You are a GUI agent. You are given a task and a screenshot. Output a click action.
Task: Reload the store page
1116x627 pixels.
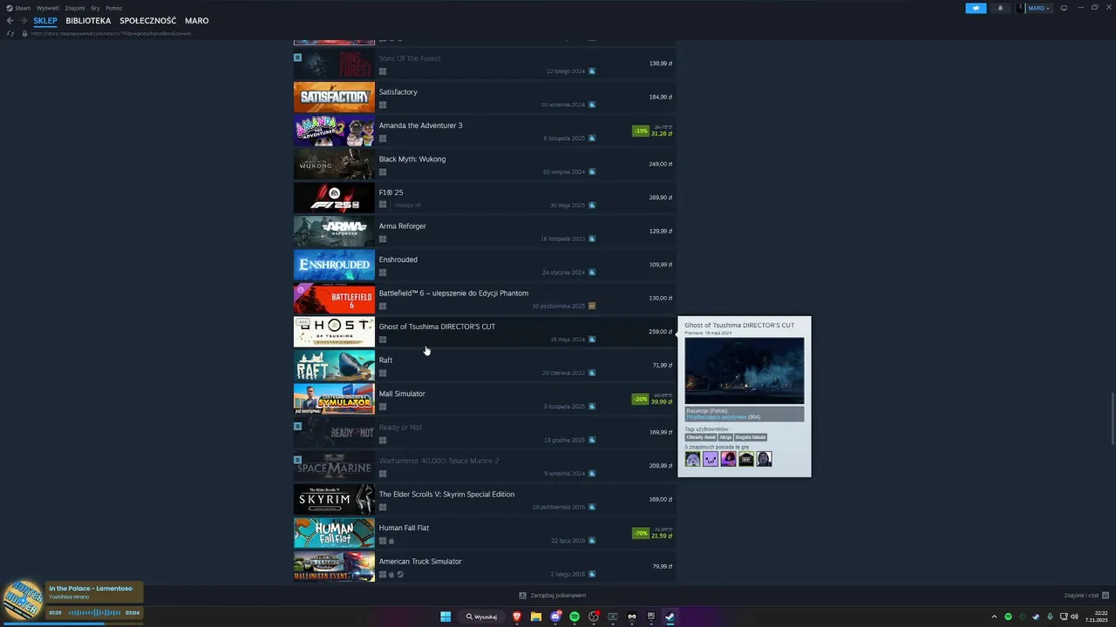10,33
